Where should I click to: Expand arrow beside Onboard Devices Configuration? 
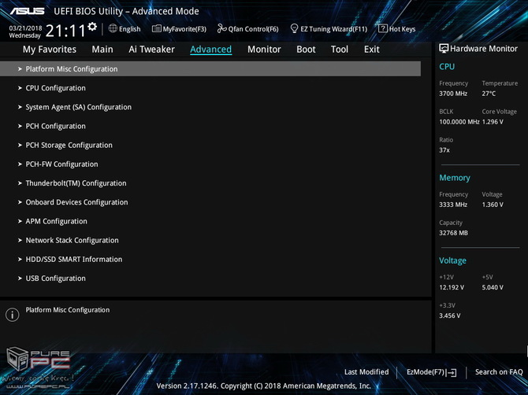(x=20, y=202)
